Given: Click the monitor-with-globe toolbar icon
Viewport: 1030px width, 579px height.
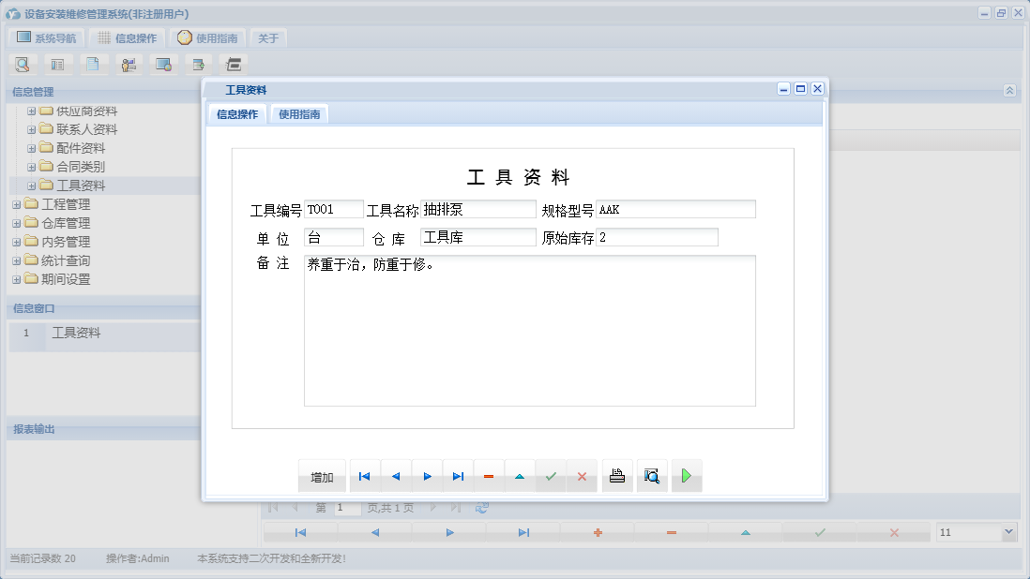Looking at the screenshot, I should (163, 64).
